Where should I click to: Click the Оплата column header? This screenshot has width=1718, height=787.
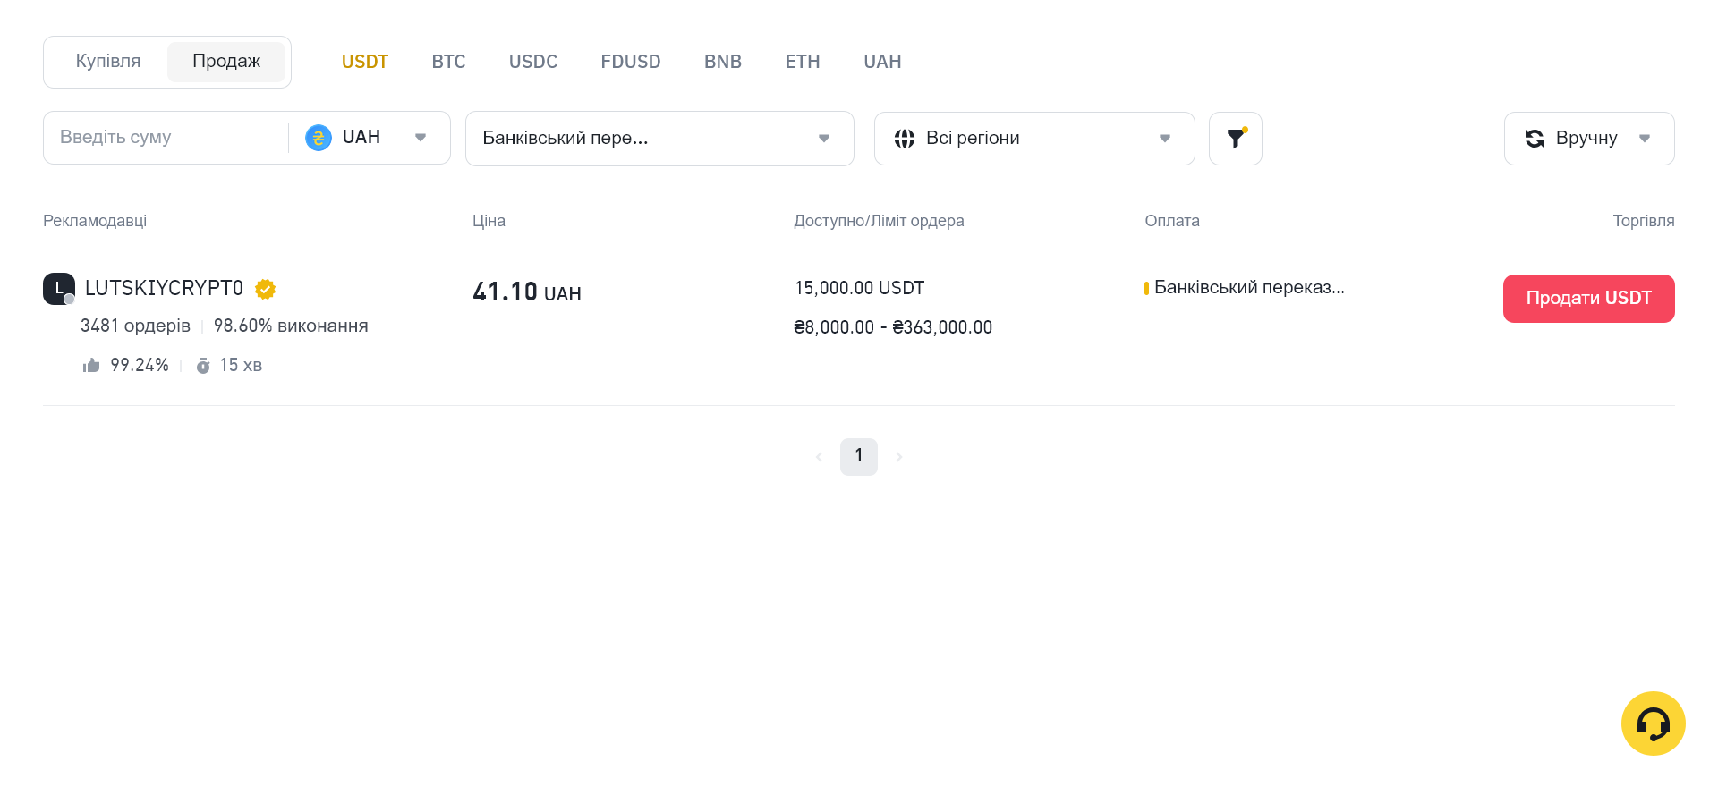[x=1172, y=221]
